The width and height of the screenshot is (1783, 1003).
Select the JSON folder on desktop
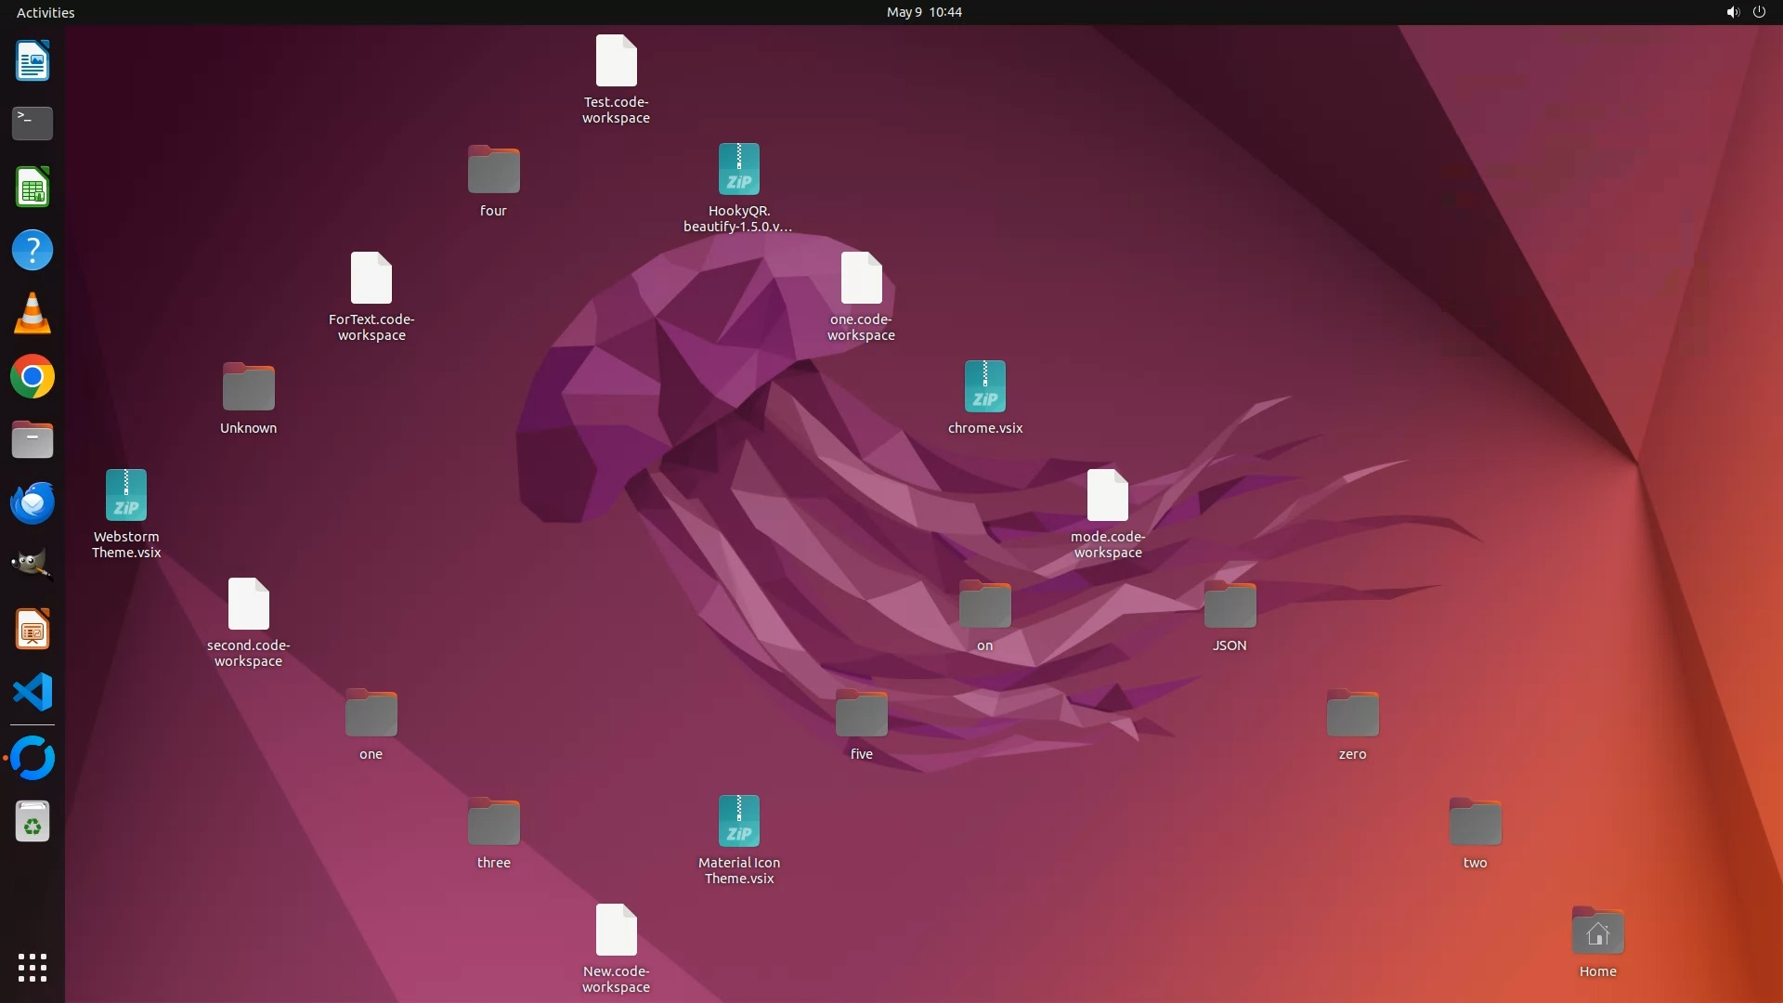tap(1230, 606)
